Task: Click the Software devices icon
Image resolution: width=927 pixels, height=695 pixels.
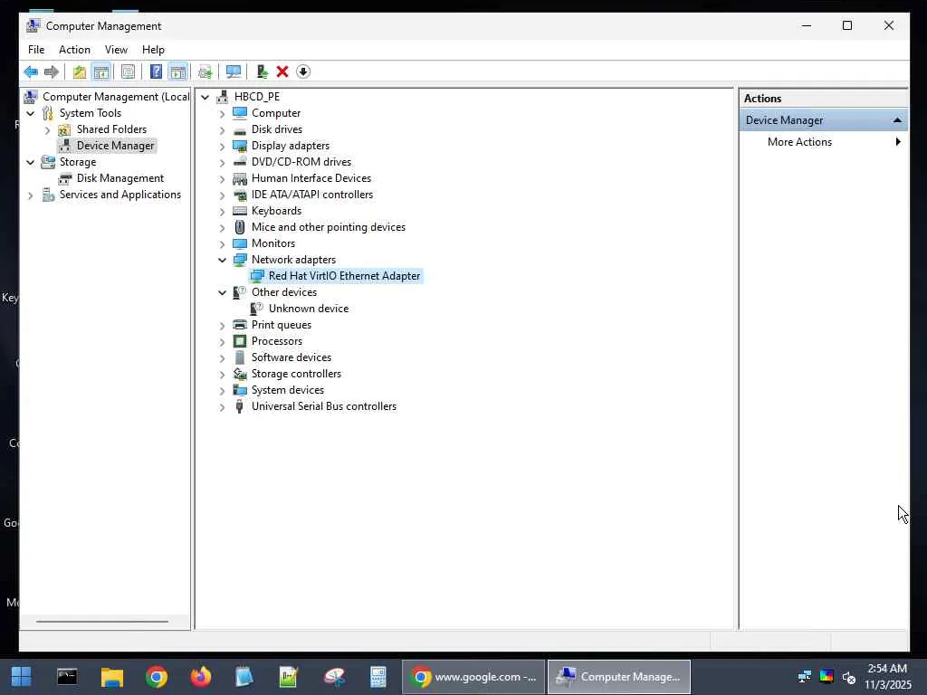Action: (239, 357)
